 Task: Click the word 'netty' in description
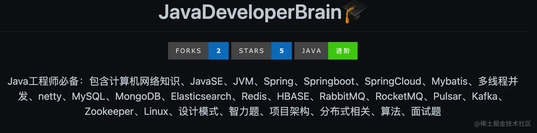50,96
